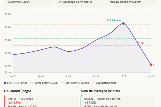
Task: Click the red Liquidation zone legend dash
Action: coord(93,83)
